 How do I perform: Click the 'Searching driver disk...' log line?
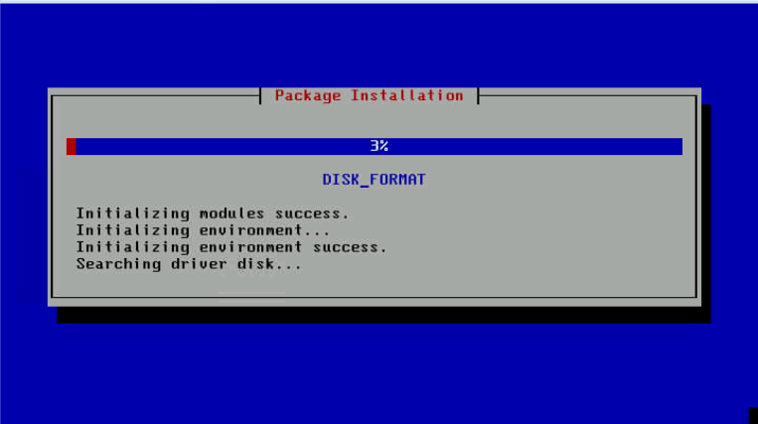click(189, 264)
